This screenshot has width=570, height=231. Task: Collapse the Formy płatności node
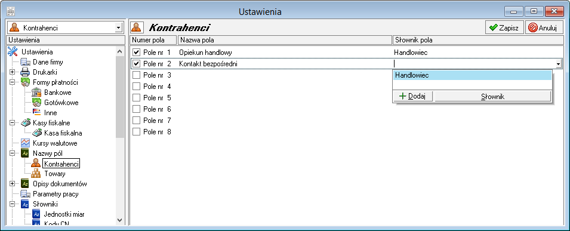tap(13, 82)
